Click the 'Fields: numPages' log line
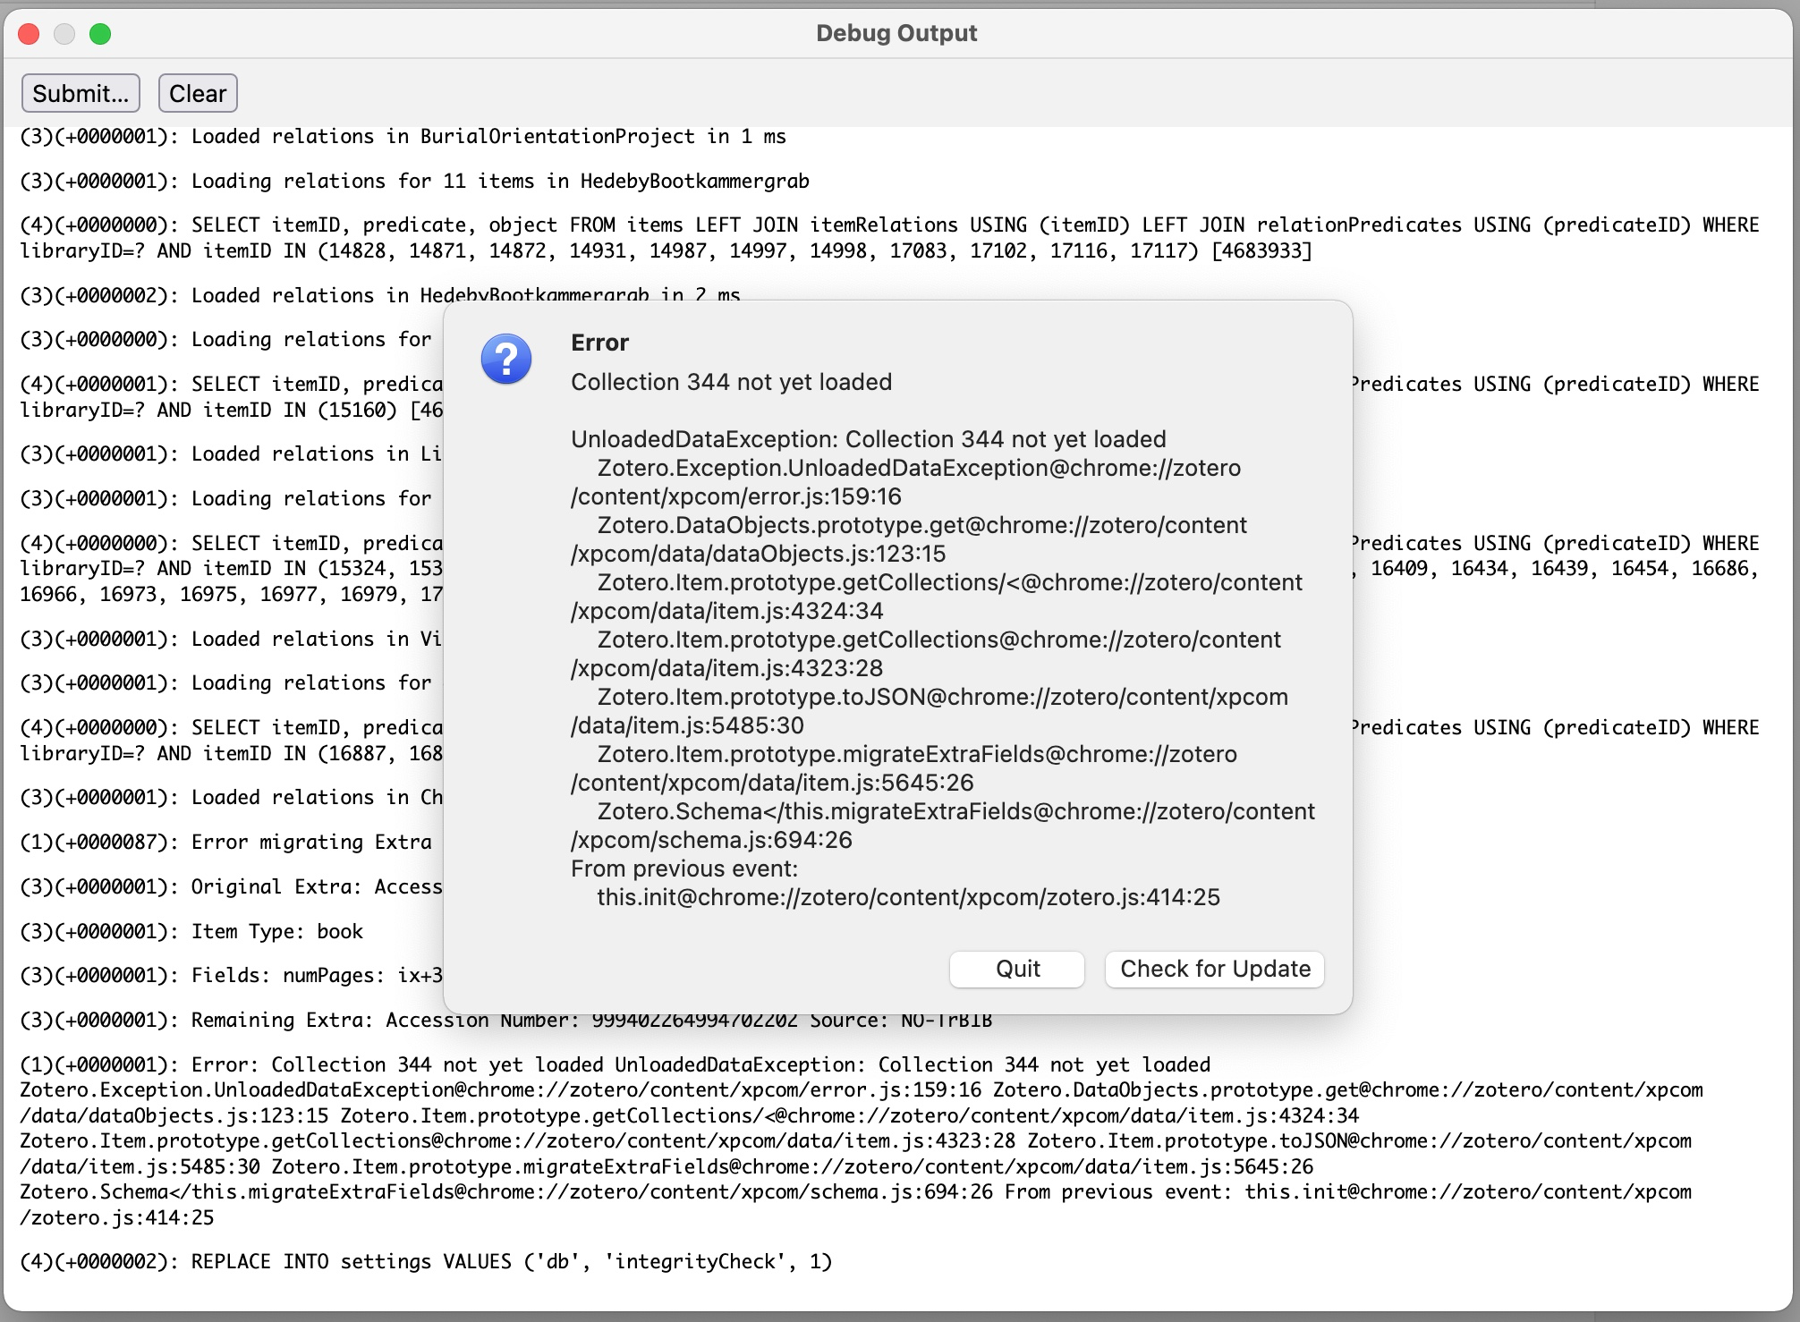Image resolution: width=1800 pixels, height=1322 pixels. tap(231, 975)
